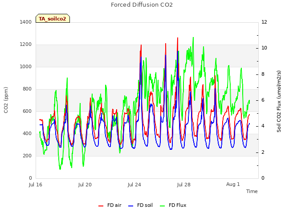Click the Jul 28 x-axis tick label
This screenshot has width=285, height=214.
pyautogui.click(x=184, y=185)
